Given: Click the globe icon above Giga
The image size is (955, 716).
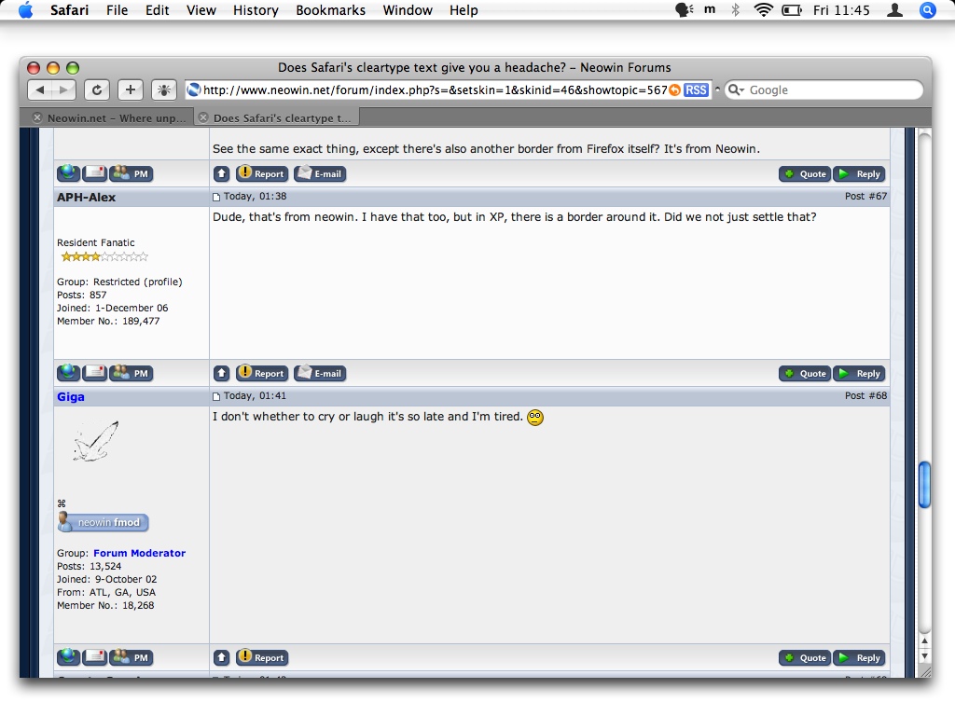Looking at the screenshot, I should 68,373.
